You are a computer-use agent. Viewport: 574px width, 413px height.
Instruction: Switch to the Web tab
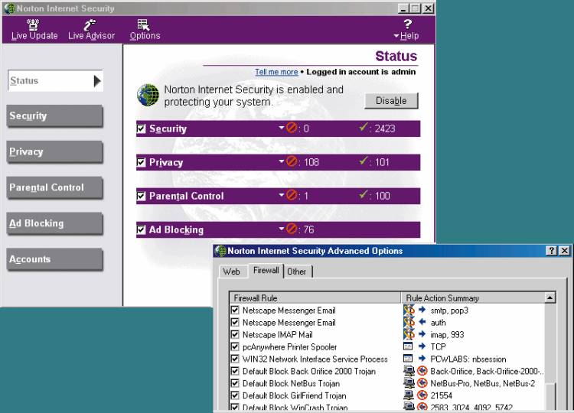tap(231, 272)
